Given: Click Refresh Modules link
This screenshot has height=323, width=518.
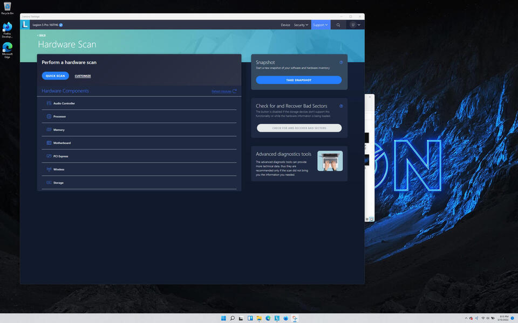Looking at the screenshot, I should (x=221, y=92).
